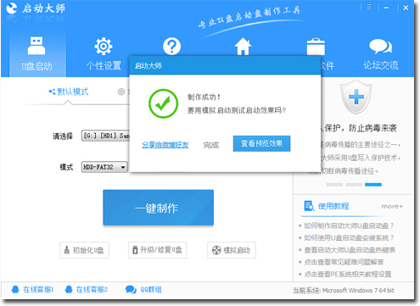Minimize the 启动大师 window
Image resolution: width=420 pixels, height=306 pixels.
click(x=386, y=8)
